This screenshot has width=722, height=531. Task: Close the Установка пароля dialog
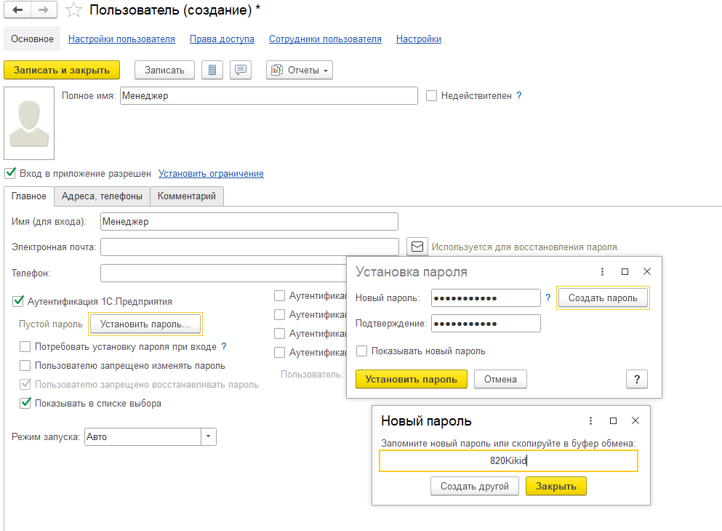(647, 272)
